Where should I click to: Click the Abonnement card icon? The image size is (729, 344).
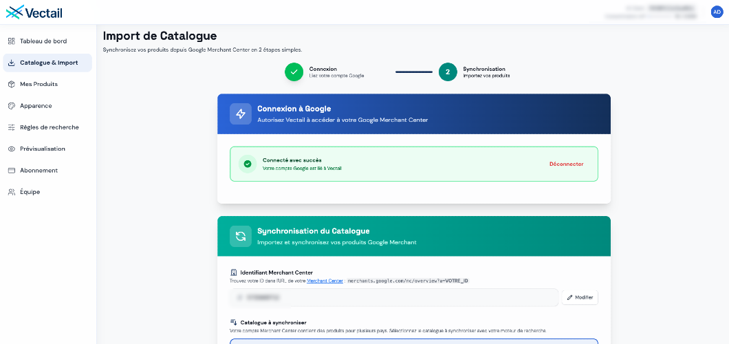[x=12, y=170]
